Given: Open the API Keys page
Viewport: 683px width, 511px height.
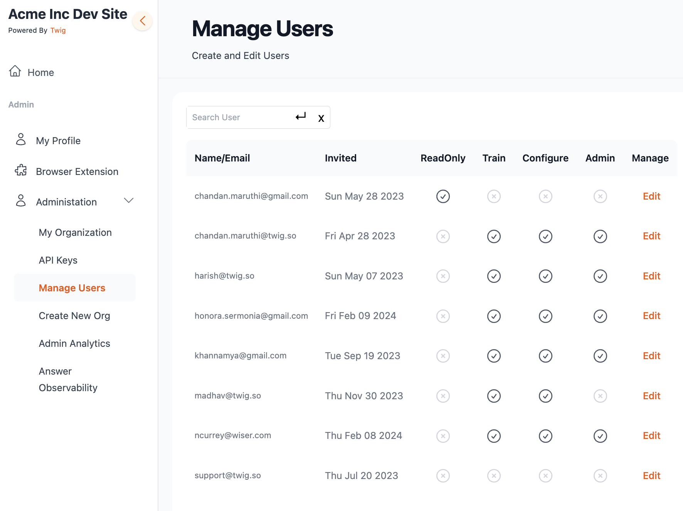Looking at the screenshot, I should (58, 261).
